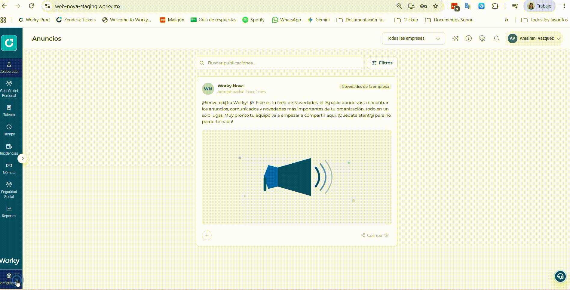The image size is (570, 290).
Task: Open the support headset icon in header
Action: point(482,39)
